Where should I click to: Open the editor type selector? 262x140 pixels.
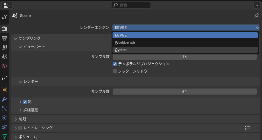[x=7, y=5]
